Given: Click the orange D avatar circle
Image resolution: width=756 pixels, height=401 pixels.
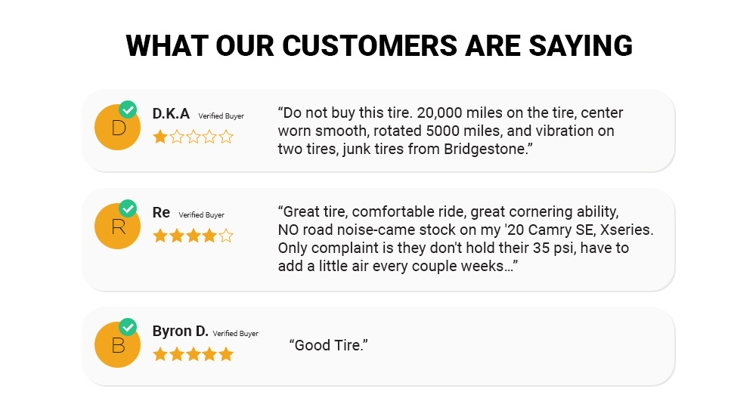Looking at the screenshot, I should tap(117, 128).
